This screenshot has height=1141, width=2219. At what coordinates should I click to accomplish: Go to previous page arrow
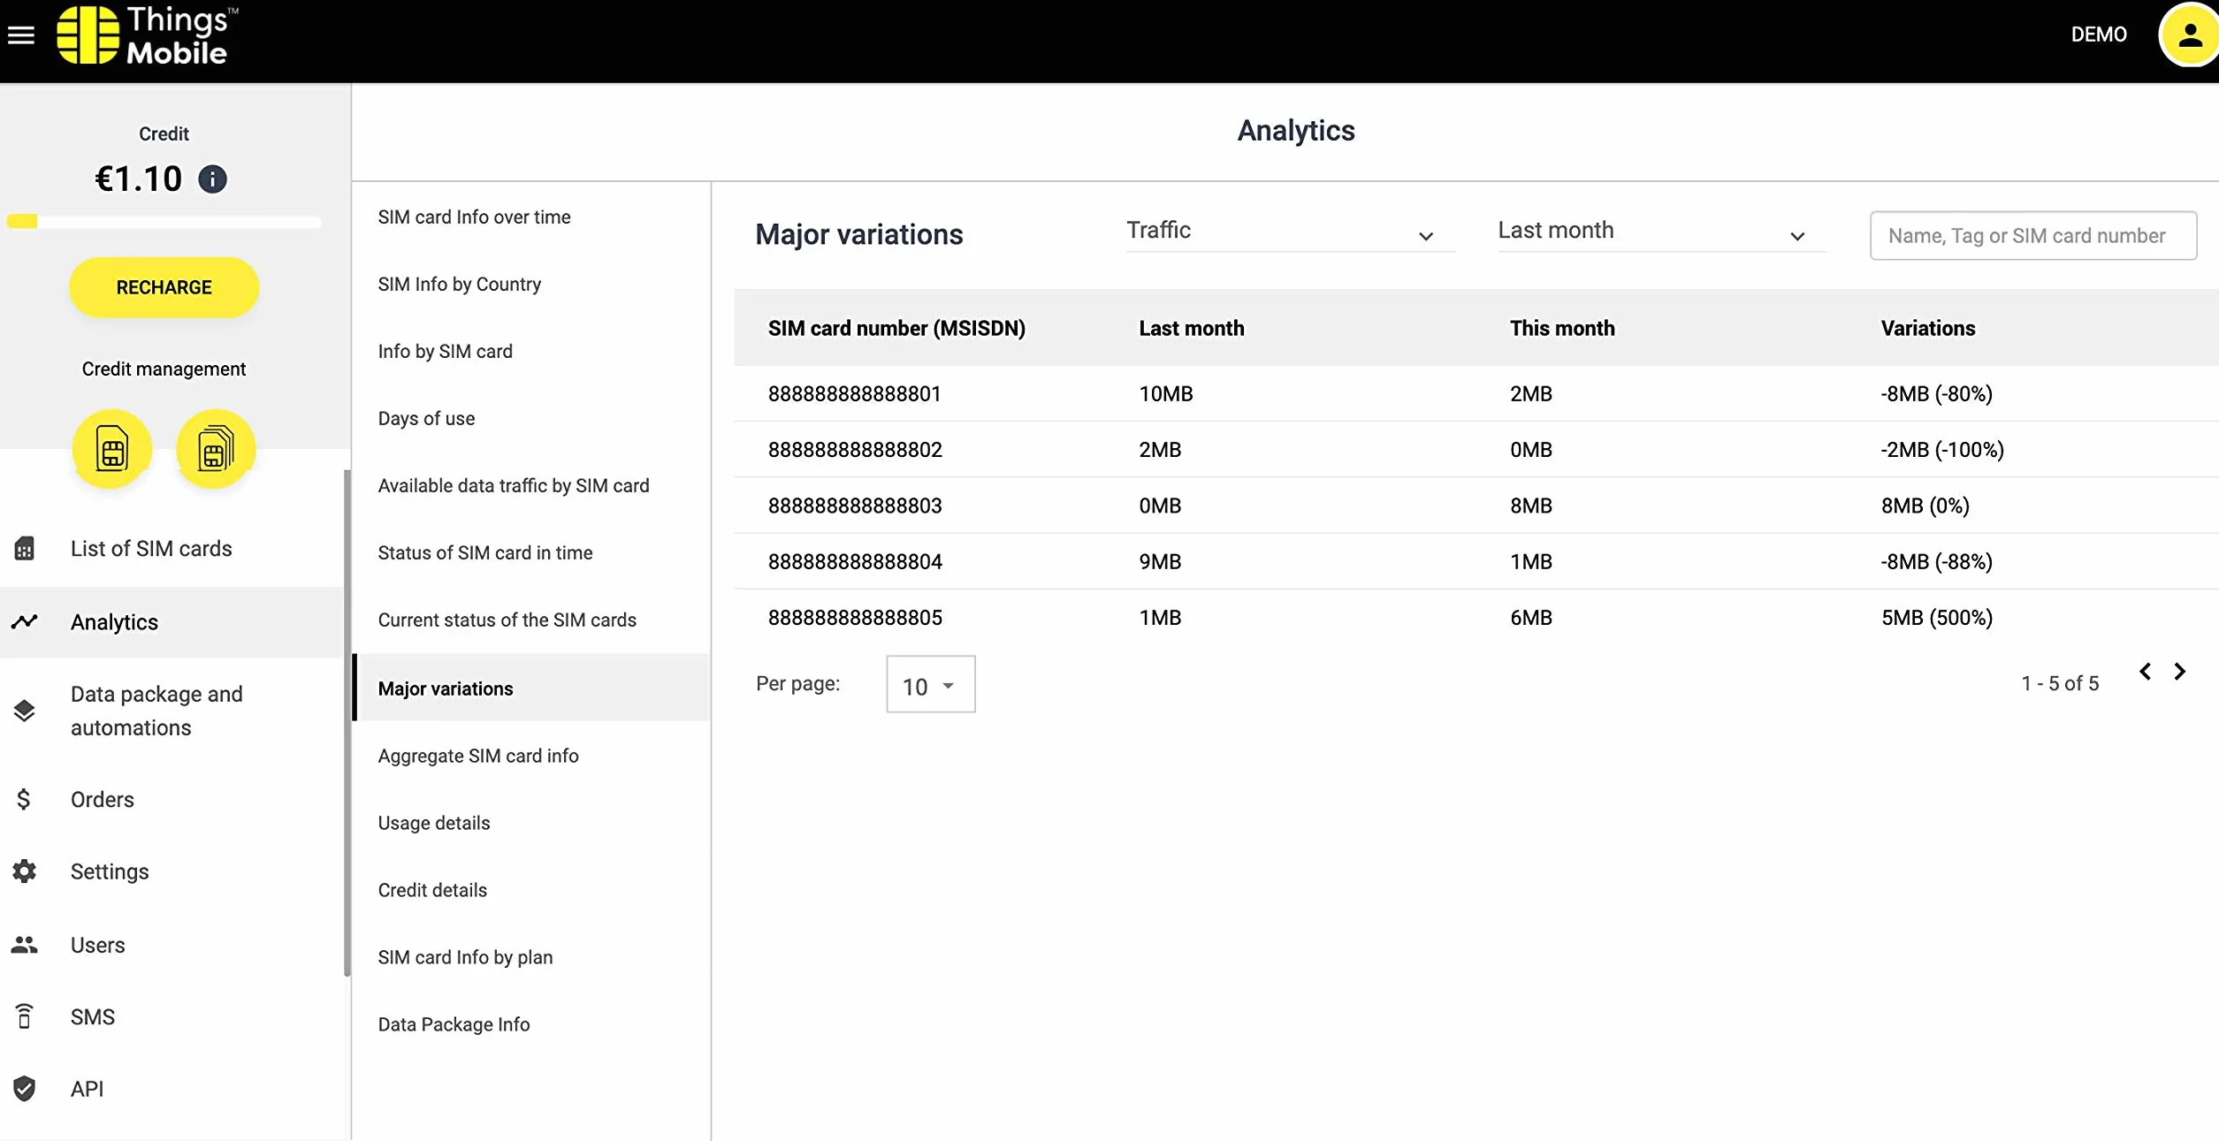(x=2146, y=672)
